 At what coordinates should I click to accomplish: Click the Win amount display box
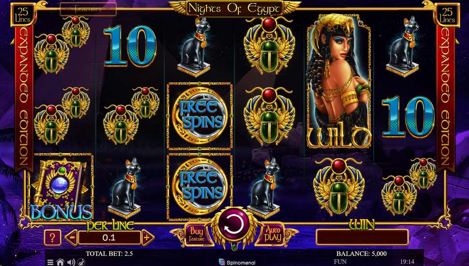point(362,237)
